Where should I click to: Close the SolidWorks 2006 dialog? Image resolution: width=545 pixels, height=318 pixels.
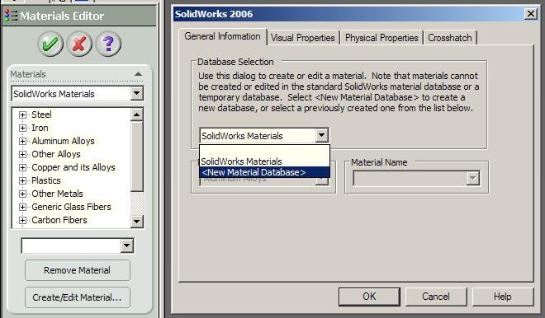click(531, 14)
